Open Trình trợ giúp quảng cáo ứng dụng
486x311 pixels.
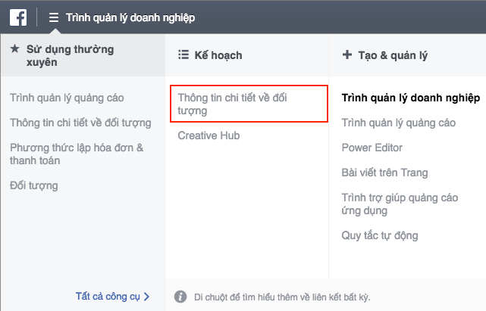click(400, 204)
